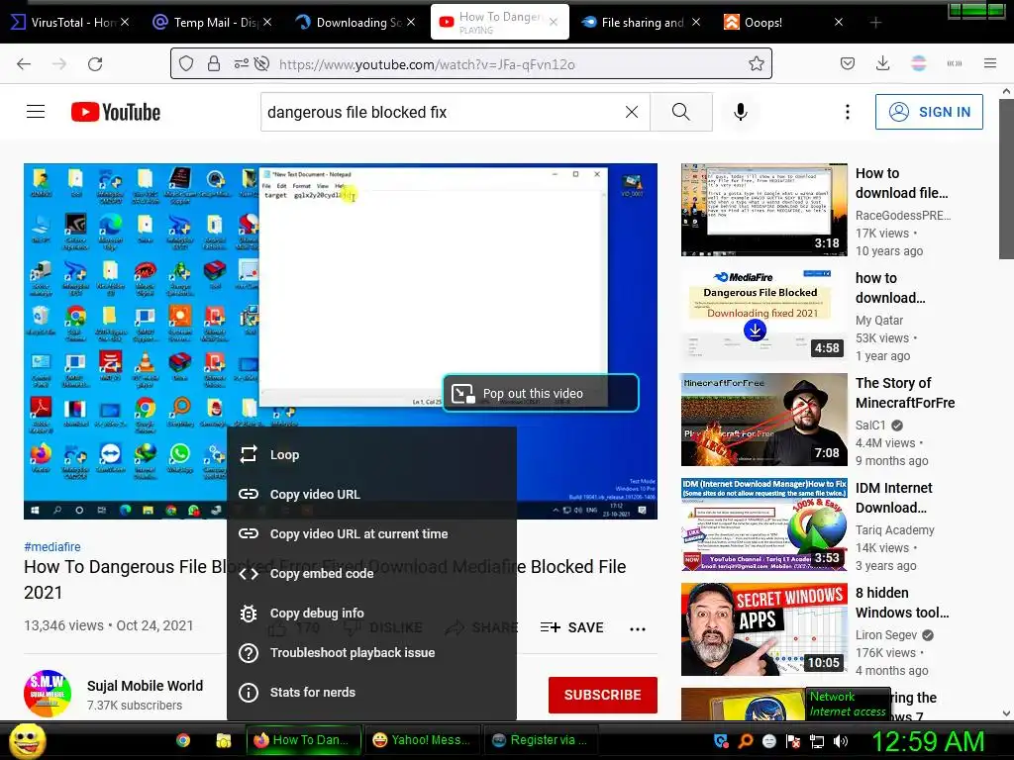Open the smiley start button on taskbar
This screenshot has height=760, width=1014.
(x=27, y=740)
